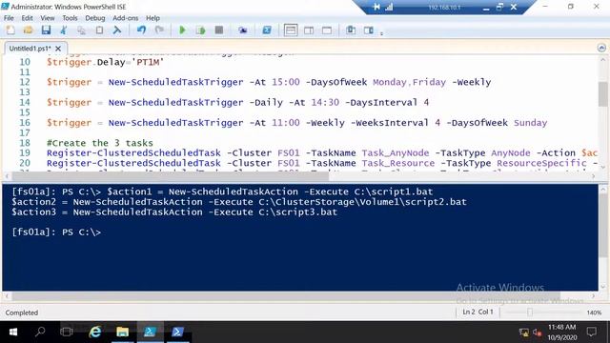
Task: Create a new script file
Action: [x=10, y=30]
